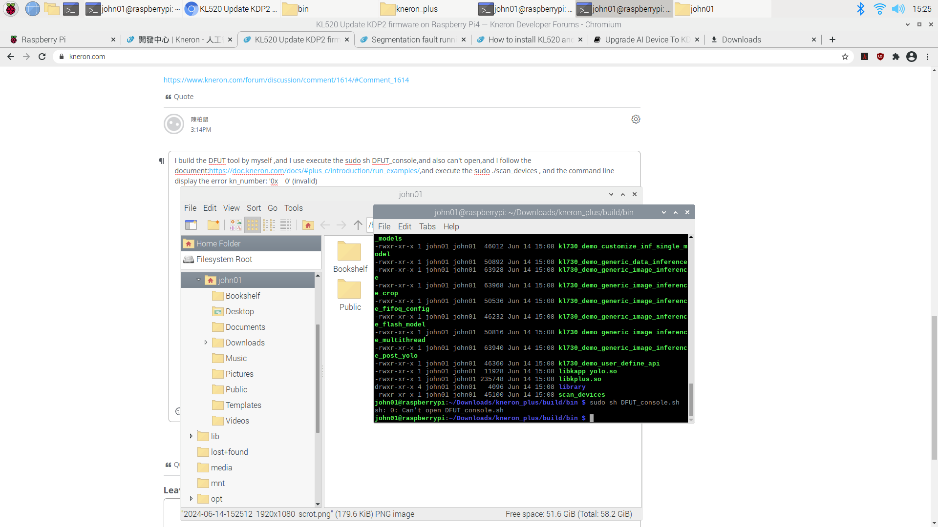Image resolution: width=938 pixels, height=527 pixels.
Task: Launch the Terminal from the taskbar launcher
Action: [71, 9]
